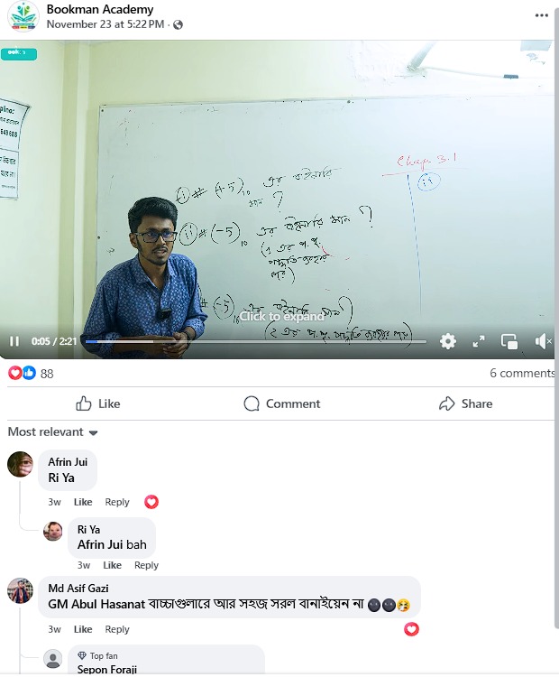
Task: Pause the video playback
Action: pyautogui.click(x=14, y=341)
